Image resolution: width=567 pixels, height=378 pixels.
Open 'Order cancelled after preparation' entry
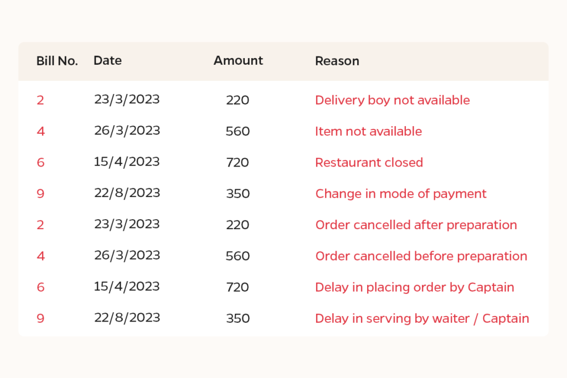click(416, 225)
